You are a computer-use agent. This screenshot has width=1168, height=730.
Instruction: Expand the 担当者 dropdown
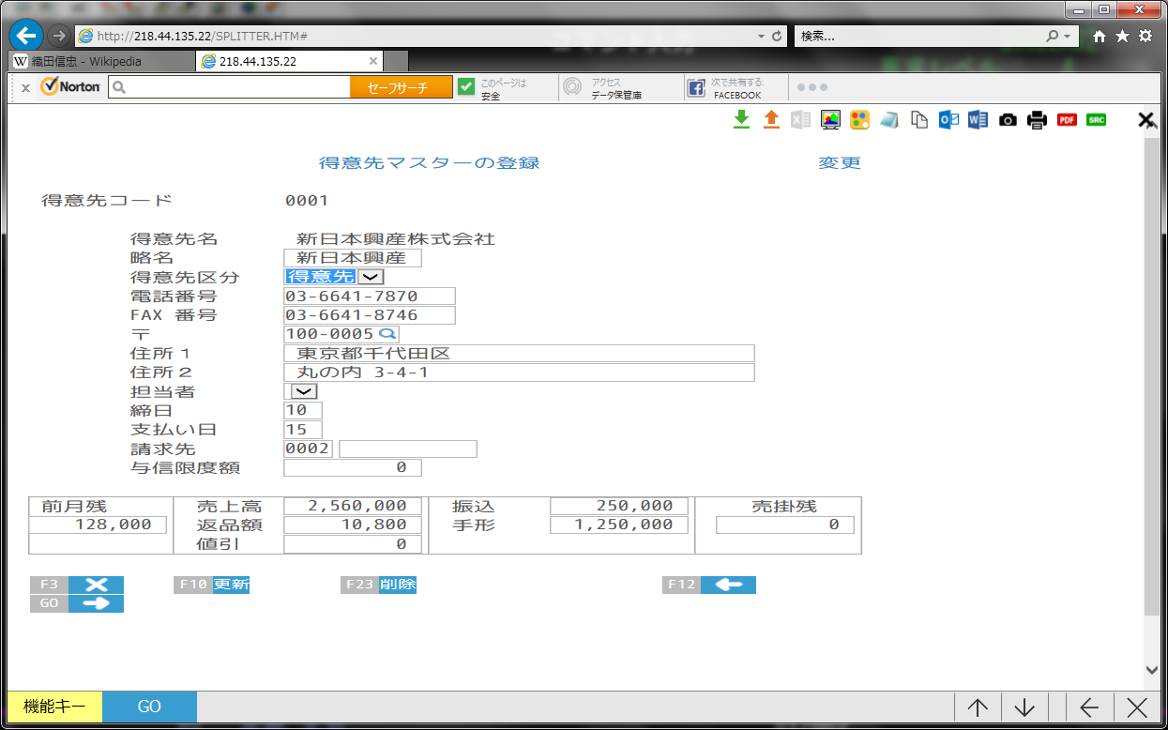[x=304, y=391]
